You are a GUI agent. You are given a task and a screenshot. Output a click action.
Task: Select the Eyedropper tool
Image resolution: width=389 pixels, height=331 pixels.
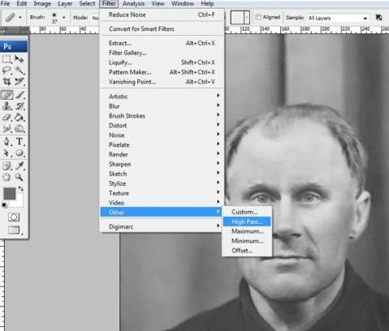click(x=19, y=165)
